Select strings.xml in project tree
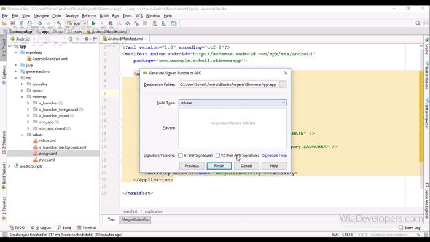The height and width of the screenshot is (242, 430). click(47, 154)
